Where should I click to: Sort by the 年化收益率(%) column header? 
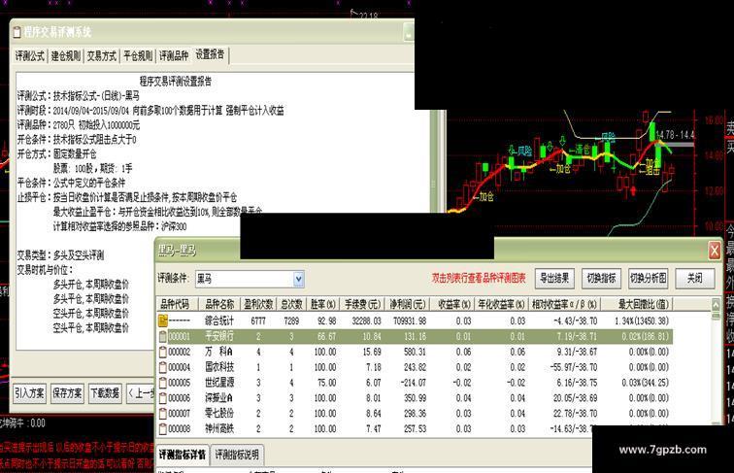501,304
